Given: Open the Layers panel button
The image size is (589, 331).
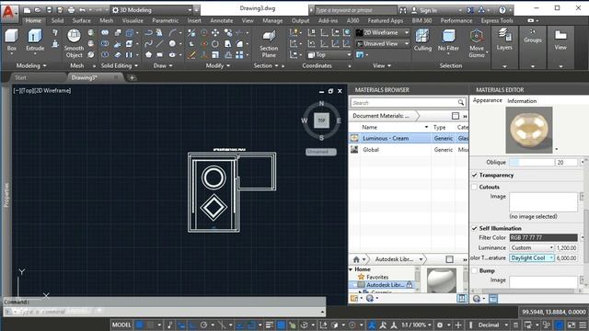Looking at the screenshot, I should click(x=504, y=40).
